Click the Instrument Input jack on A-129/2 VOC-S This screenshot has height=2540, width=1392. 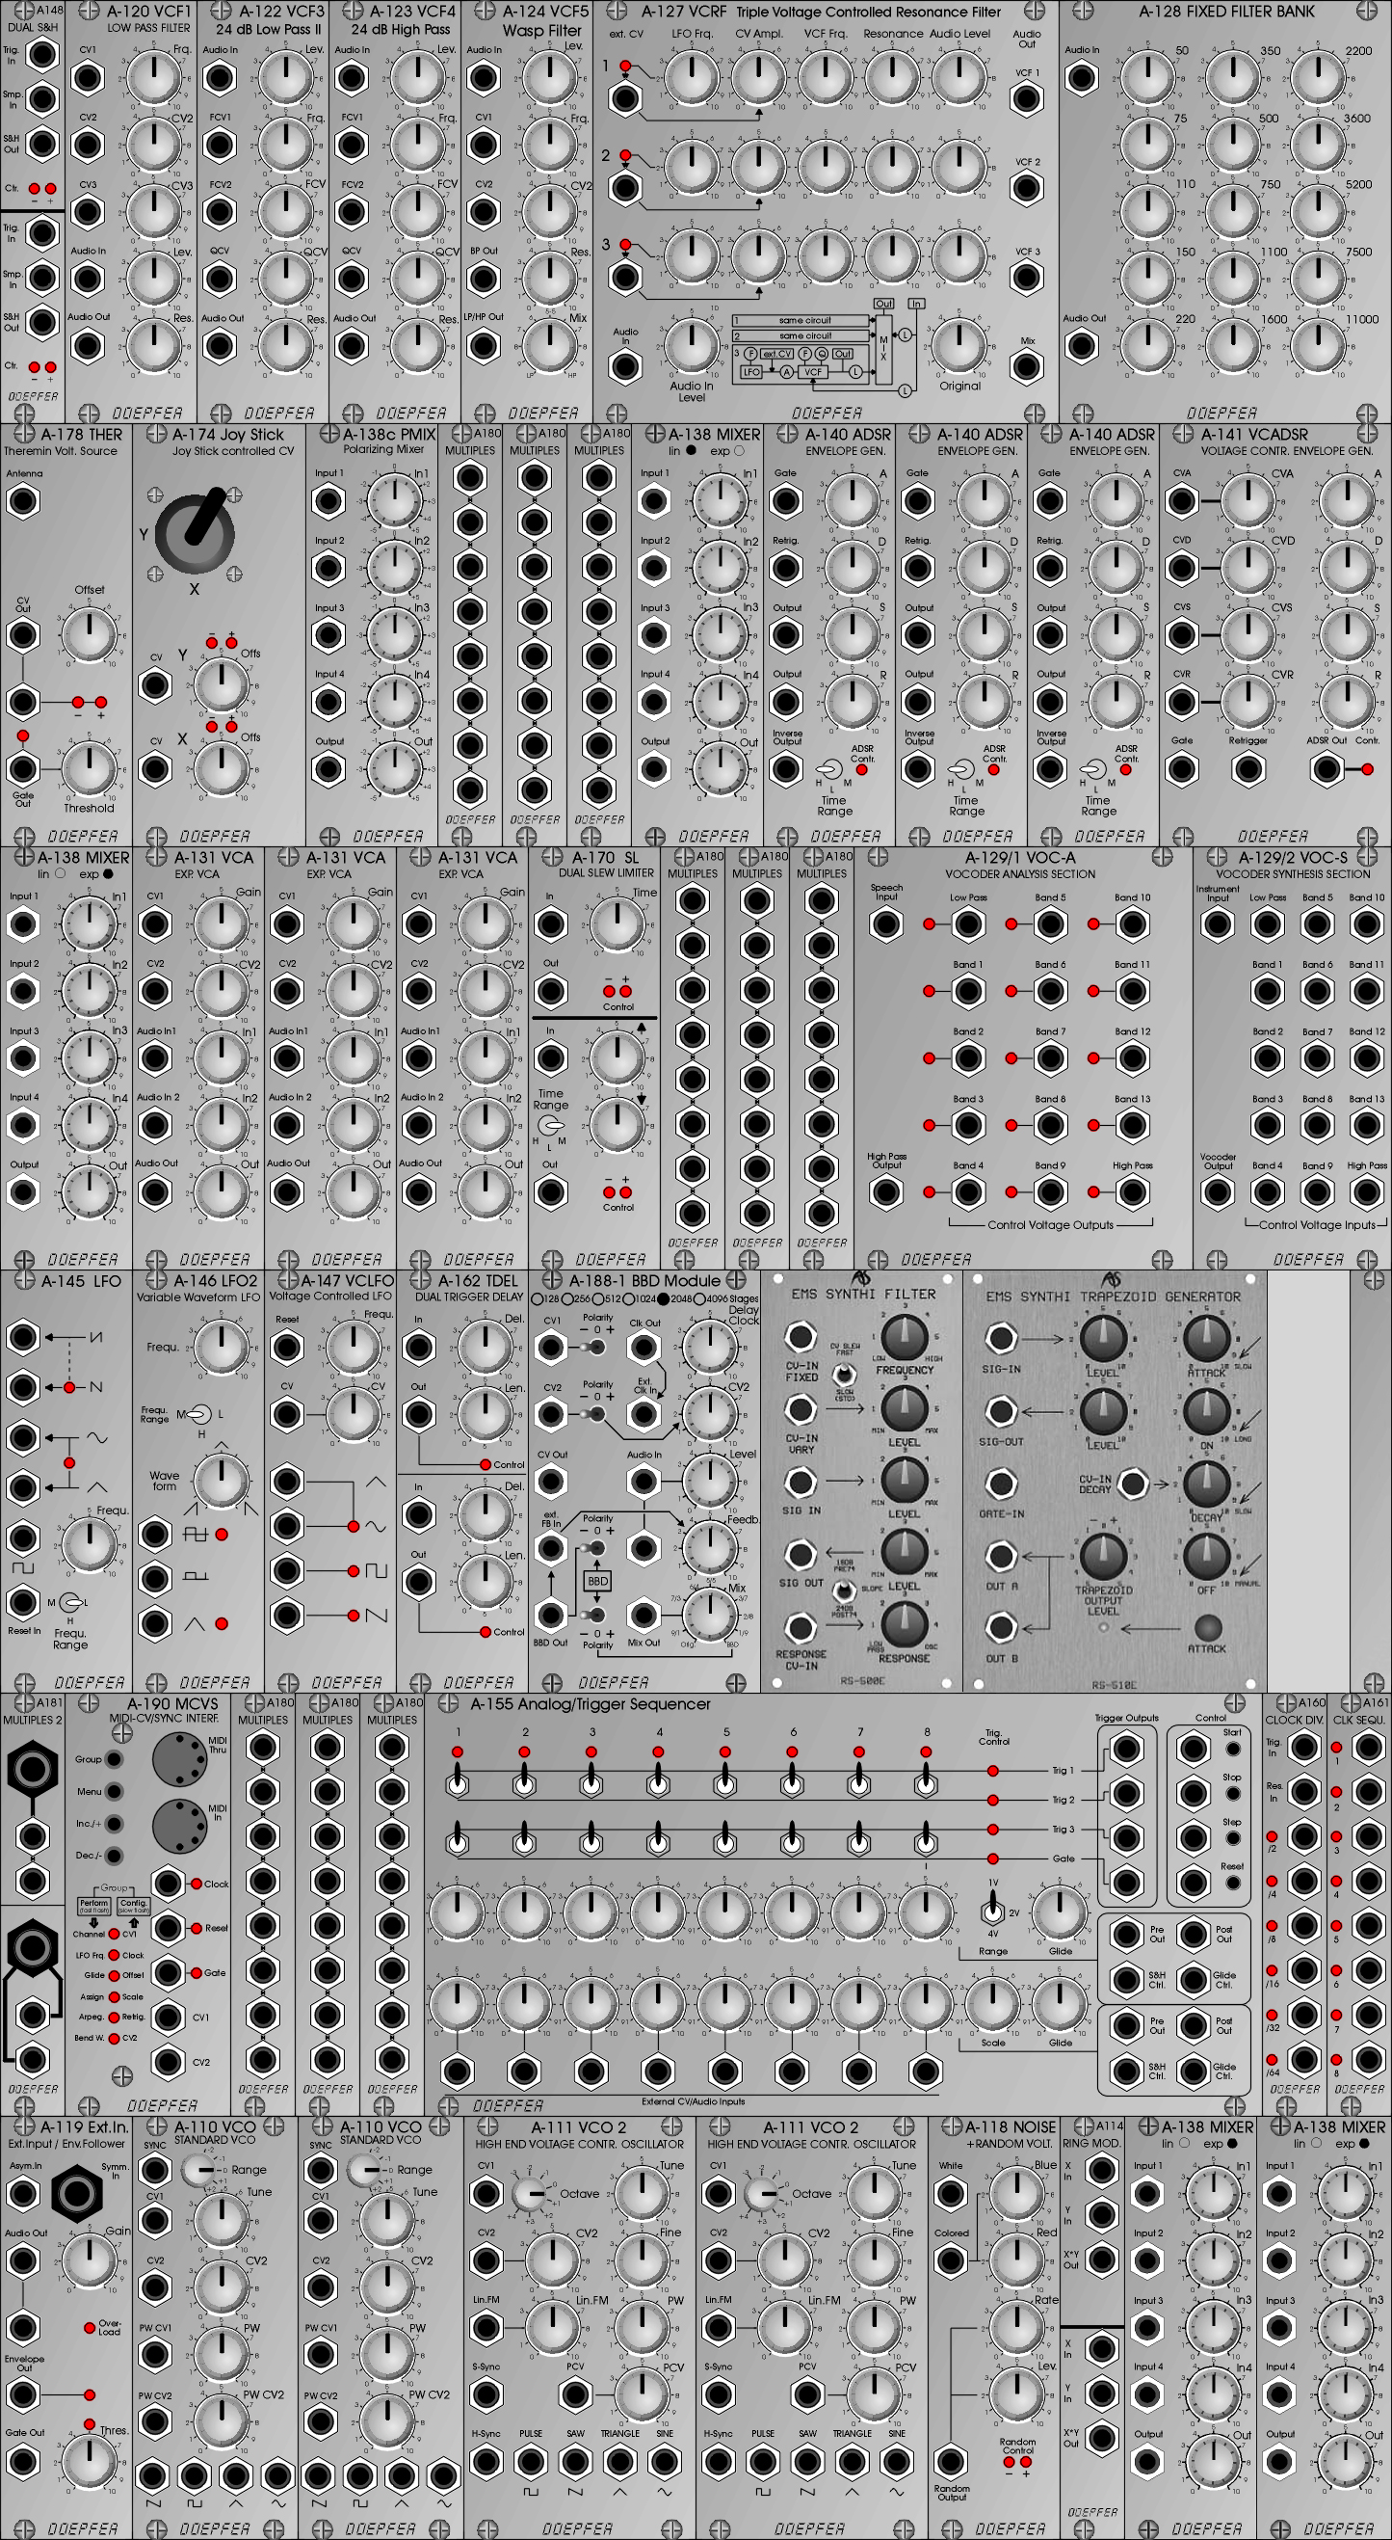click(1218, 923)
